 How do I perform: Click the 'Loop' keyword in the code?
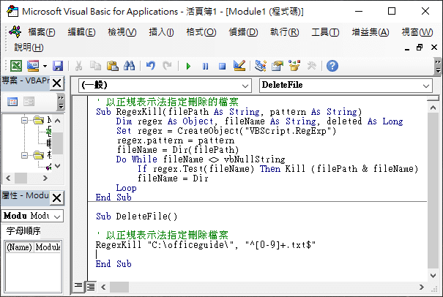pos(126,188)
